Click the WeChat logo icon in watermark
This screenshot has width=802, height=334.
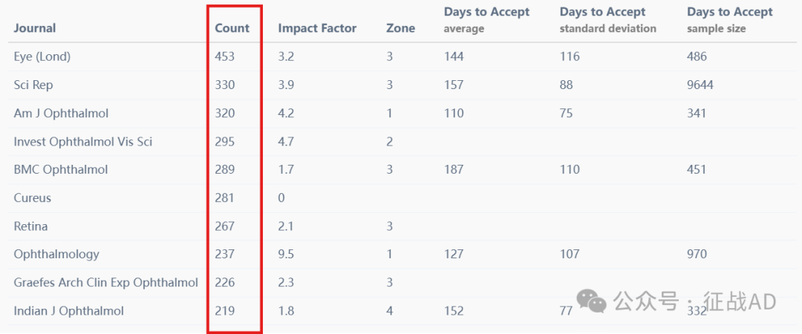[592, 301]
